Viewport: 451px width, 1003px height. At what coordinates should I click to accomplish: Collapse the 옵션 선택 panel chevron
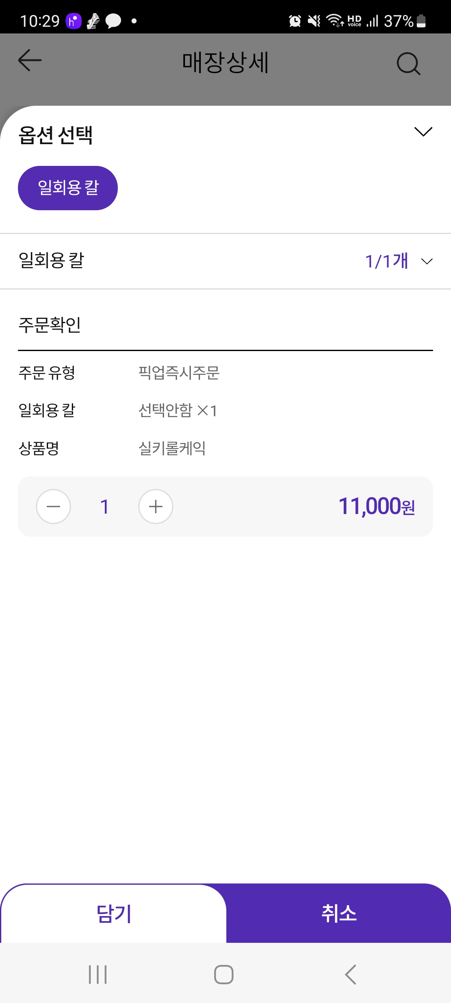click(423, 132)
